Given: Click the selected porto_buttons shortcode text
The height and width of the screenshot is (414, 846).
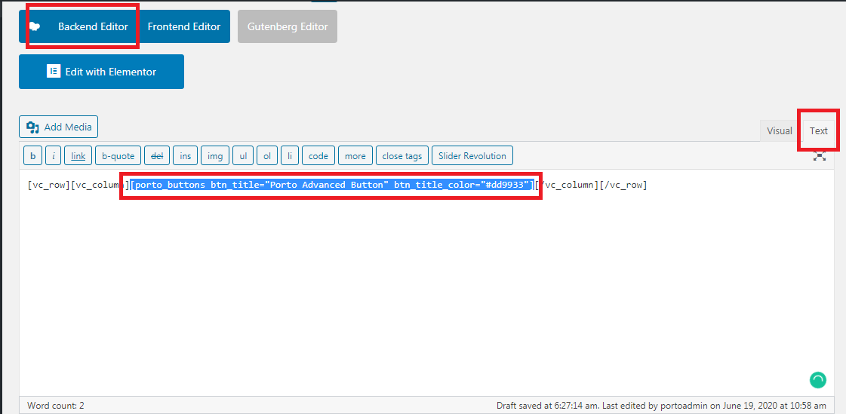Looking at the screenshot, I should click(x=333, y=185).
